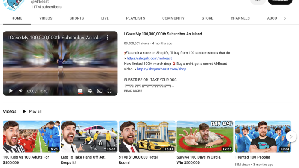
Task: Click title 'Survive 100 Days In Circle, Win $500,000'
Action: click(199, 160)
